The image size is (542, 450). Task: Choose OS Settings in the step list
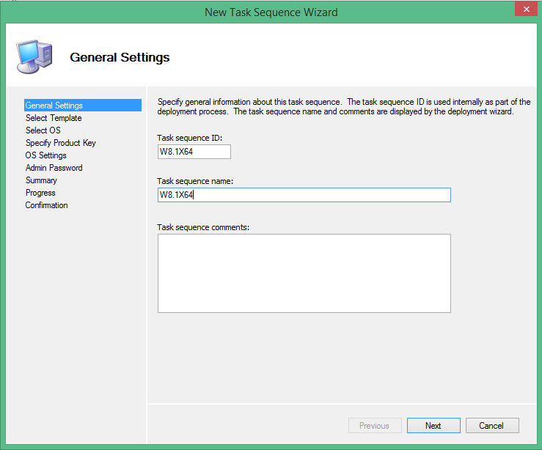46,155
